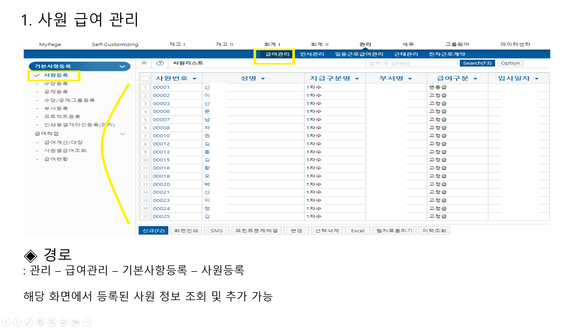The width and height of the screenshot is (584, 328).
Task: Open the 급여구분 column dropdown arrow
Action: 475,79
